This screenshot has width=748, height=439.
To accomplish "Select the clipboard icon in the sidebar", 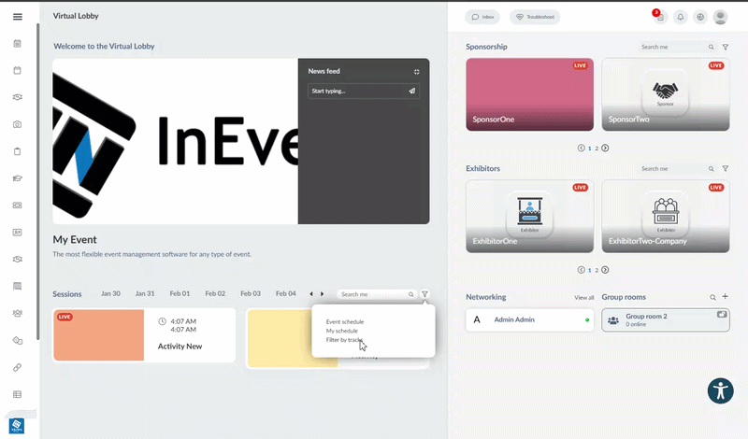I will (17, 151).
